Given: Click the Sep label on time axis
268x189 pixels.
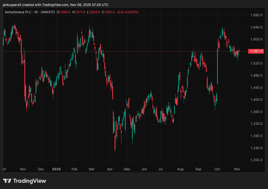Looking at the screenshot, I should pyautogui.click(x=198, y=169).
